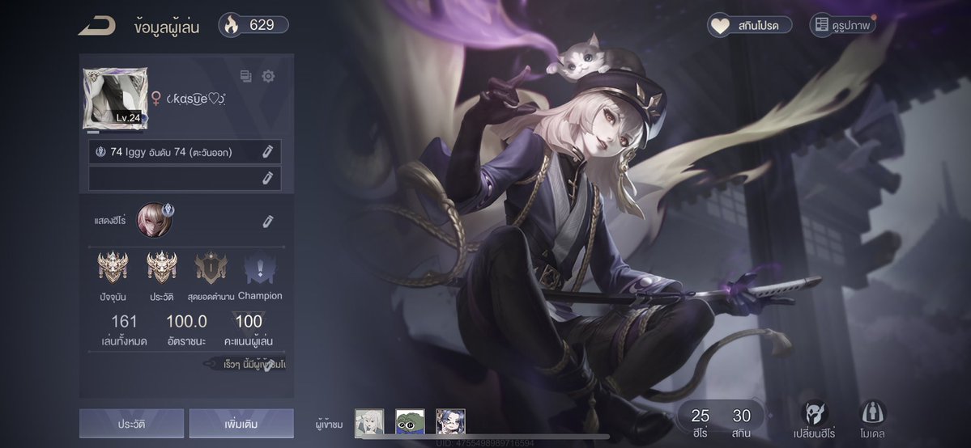Screen dimensions: 971x448
Task: Open the frog visitor avatar
Action: [410, 423]
